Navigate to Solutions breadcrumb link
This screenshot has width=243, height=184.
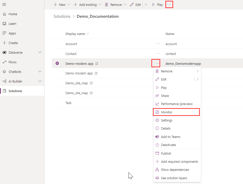(62, 16)
